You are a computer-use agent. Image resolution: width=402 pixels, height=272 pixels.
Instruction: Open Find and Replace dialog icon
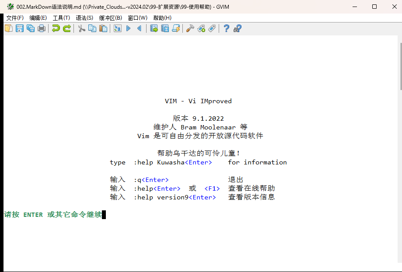click(118, 28)
